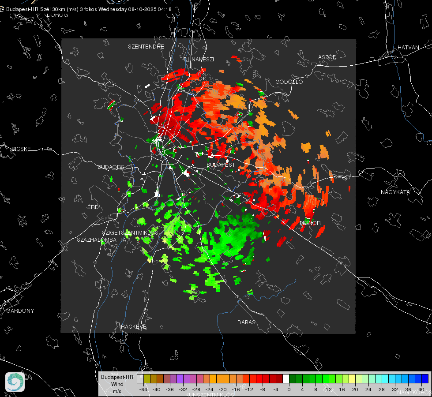Click the ÉRD city label
The image size is (432, 397).
pos(93,207)
